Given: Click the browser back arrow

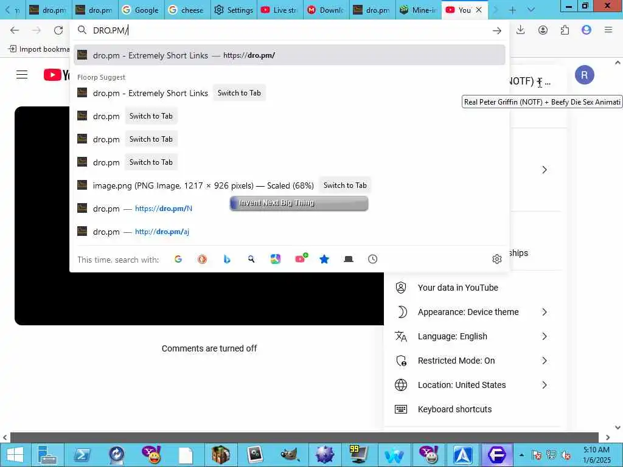Looking at the screenshot, I should coord(15,30).
